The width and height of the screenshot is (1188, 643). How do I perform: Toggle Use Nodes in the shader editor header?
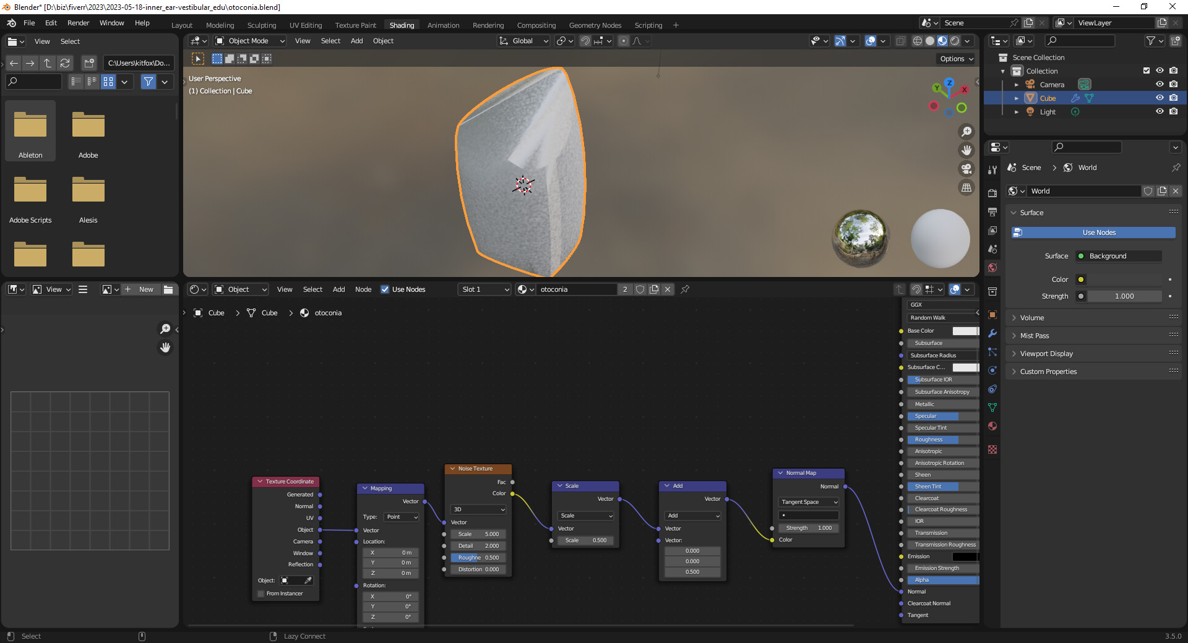pyautogui.click(x=385, y=289)
